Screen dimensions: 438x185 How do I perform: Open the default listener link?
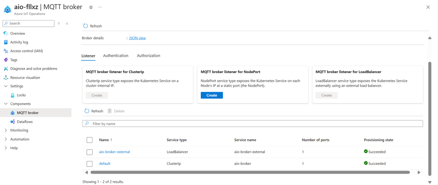pyautogui.click(x=105, y=164)
